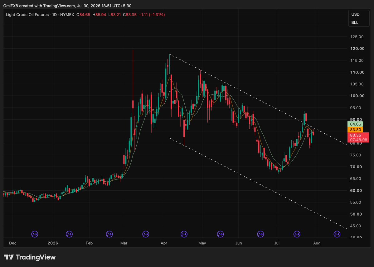Click the contract rollover marker in mid-August
The image size is (374, 267).
click(x=337, y=234)
